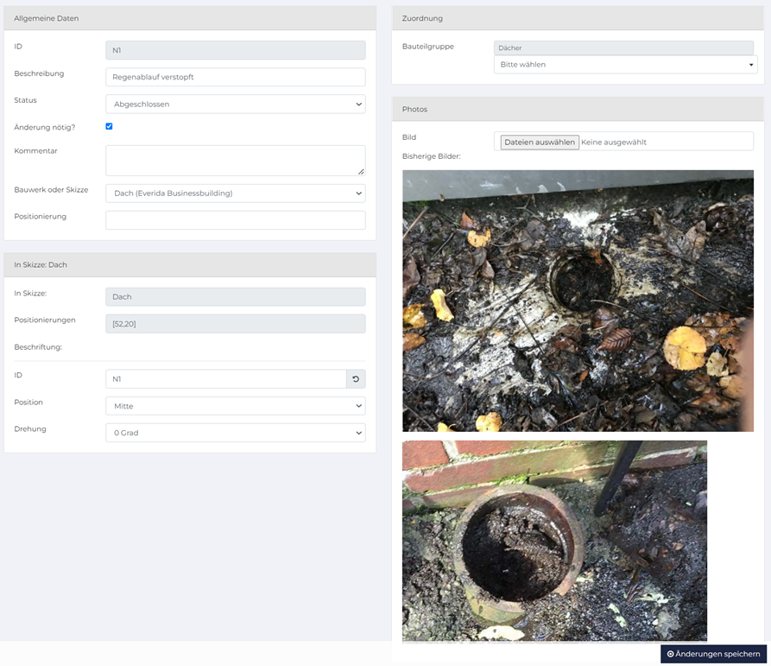771x666 pixels.
Task: Open the first photo of clogged roof drain
Action: click(578, 301)
